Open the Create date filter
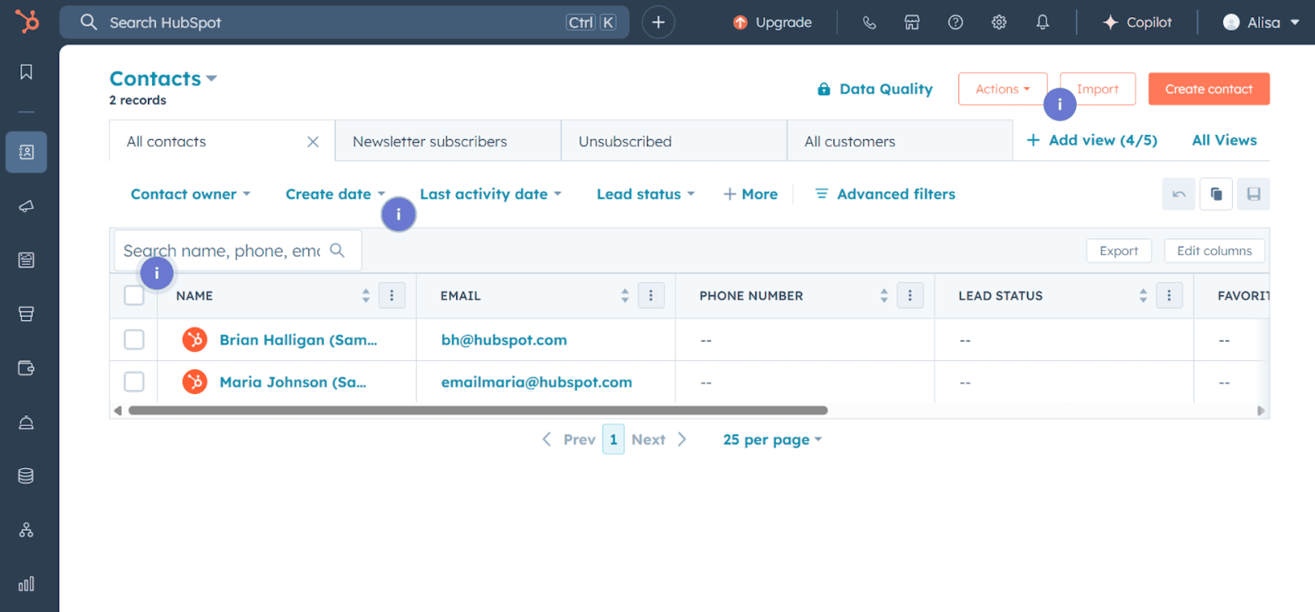The image size is (1315, 612). (x=336, y=194)
